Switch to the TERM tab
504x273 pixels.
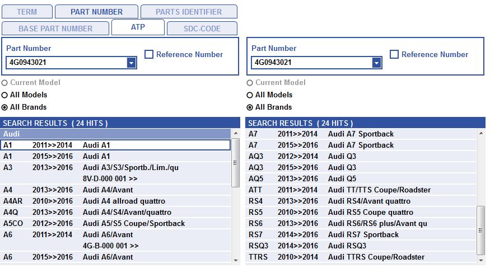(x=27, y=12)
